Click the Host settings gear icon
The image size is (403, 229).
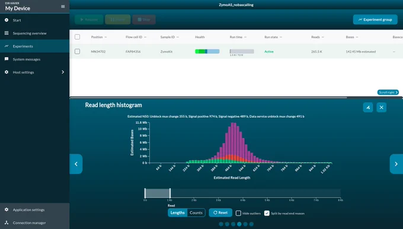click(7, 72)
